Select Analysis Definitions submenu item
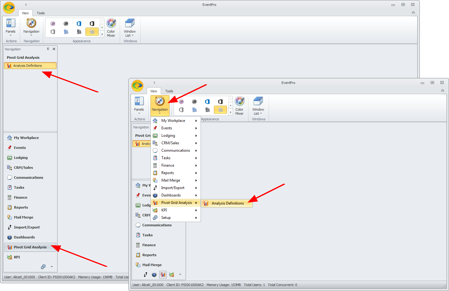The height and width of the screenshot is (291, 449). click(227, 203)
